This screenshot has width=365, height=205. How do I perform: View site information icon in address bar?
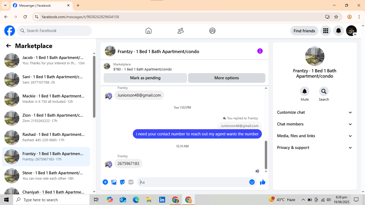tap(37, 17)
